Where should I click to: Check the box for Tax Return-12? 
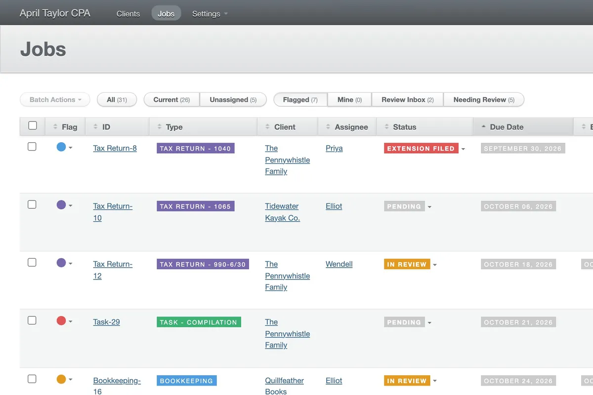coord(32,262)
